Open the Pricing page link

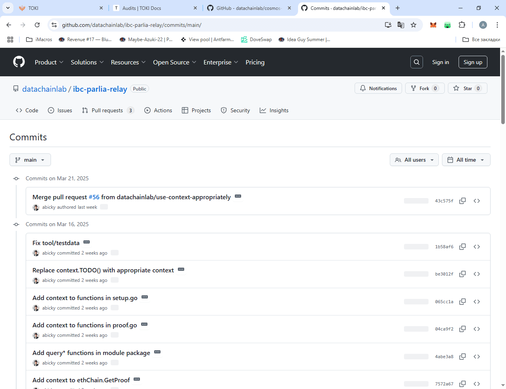[255, 62]
